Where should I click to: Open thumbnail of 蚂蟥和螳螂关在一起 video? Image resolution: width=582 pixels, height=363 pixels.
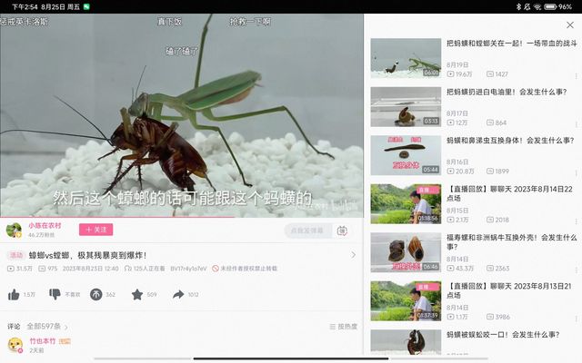(406, 58)
